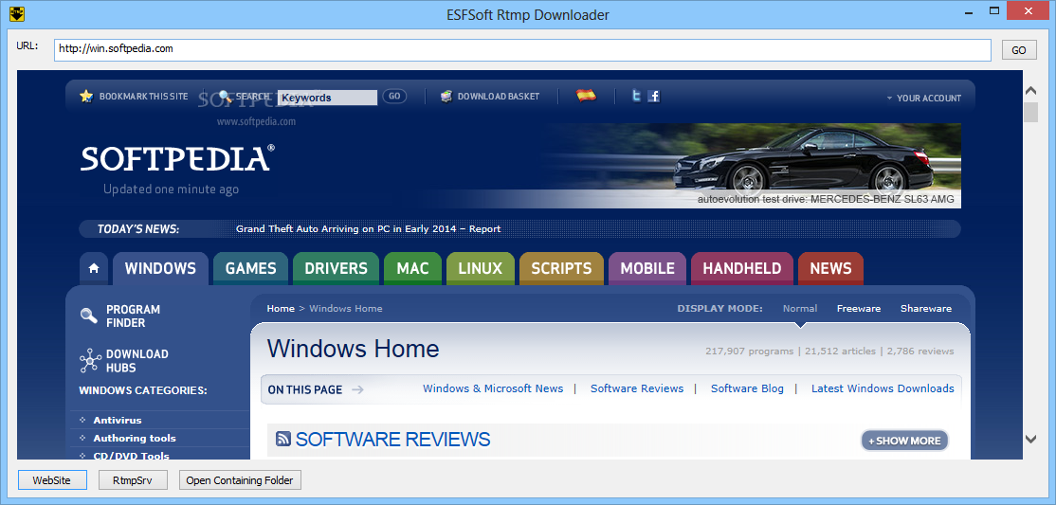Click the Softpedia logo
This screenshot has width=1056, height=505.
click(x=178, y=158)
